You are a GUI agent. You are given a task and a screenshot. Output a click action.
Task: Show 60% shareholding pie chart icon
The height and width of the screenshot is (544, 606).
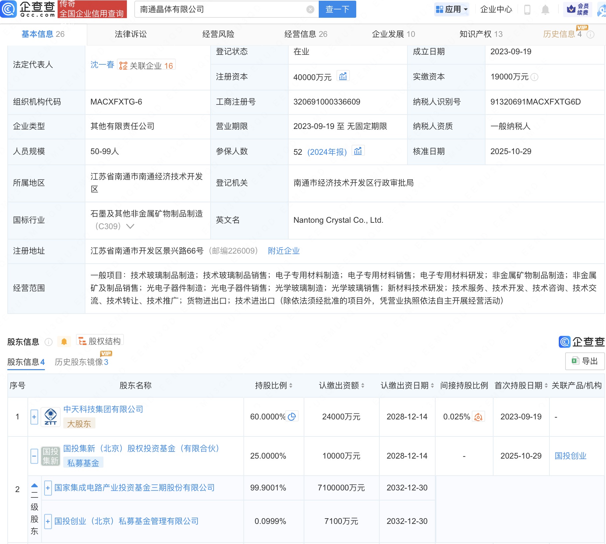292,416
